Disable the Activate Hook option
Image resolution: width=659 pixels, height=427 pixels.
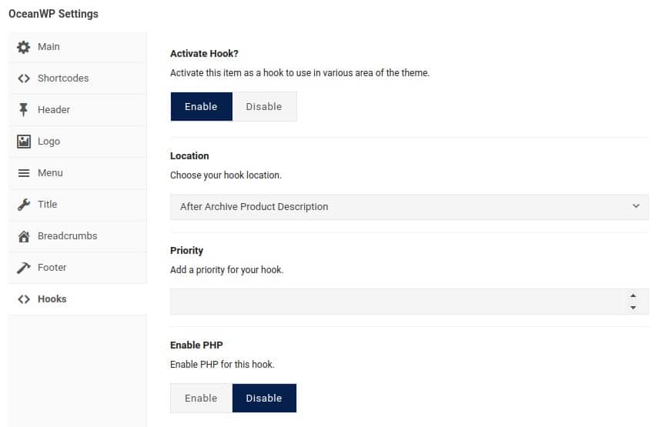click(264, 107)
